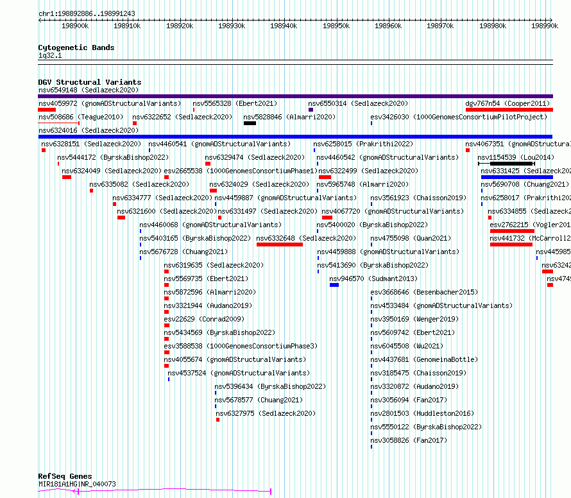
Task: Click nsv1154539 (Lou2014) label
Action: [516, 157]
